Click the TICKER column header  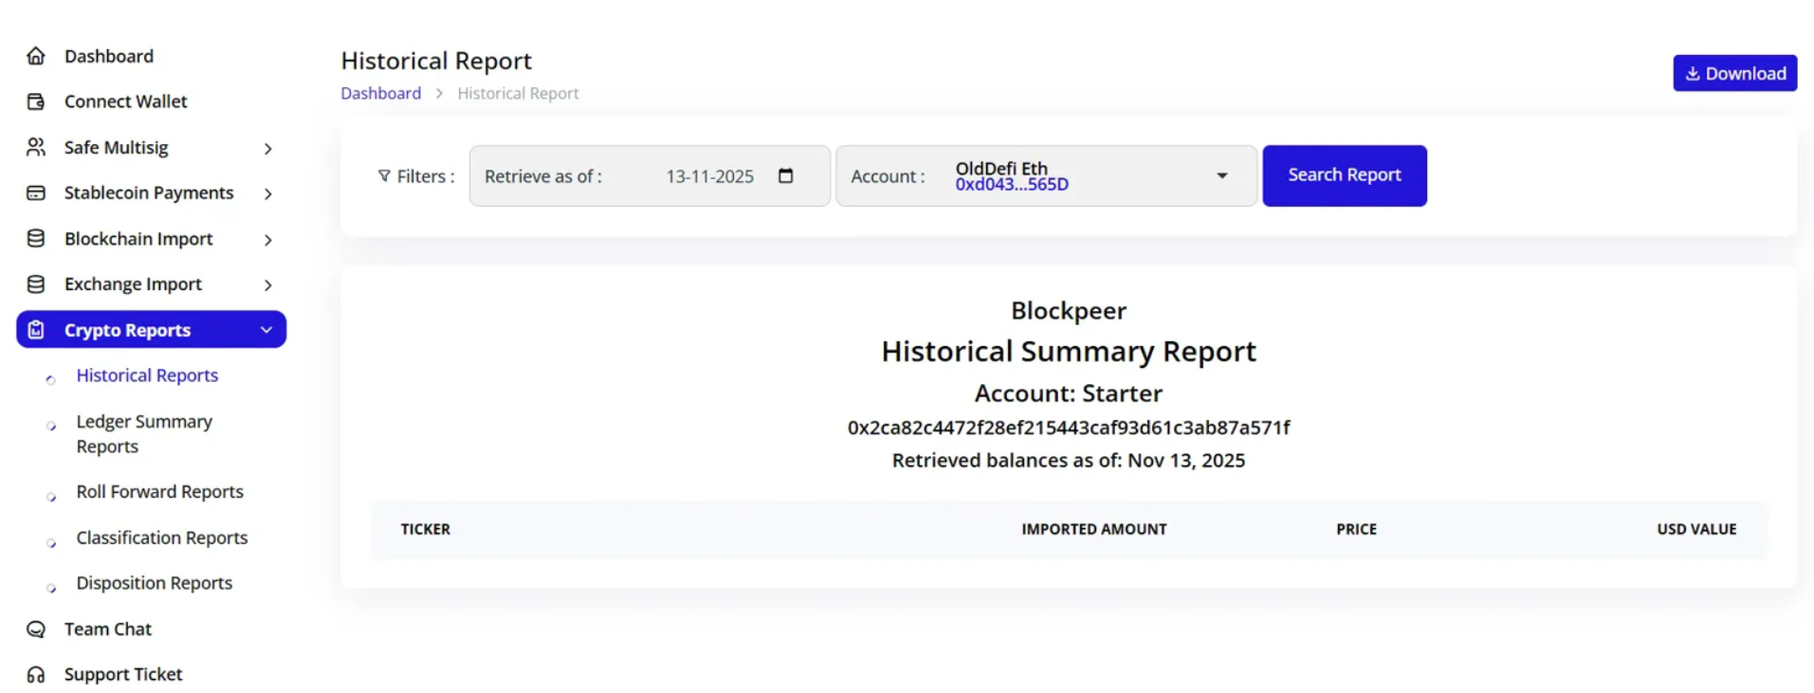pos(425,529)
